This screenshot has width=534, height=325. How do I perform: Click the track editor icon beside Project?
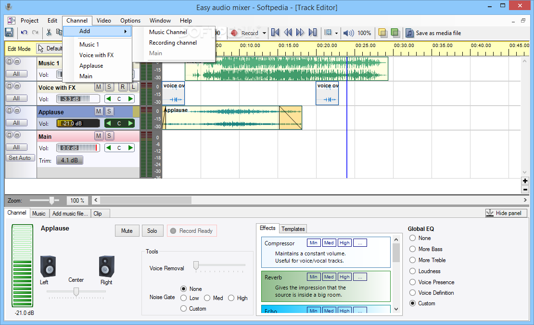point(12,20)
